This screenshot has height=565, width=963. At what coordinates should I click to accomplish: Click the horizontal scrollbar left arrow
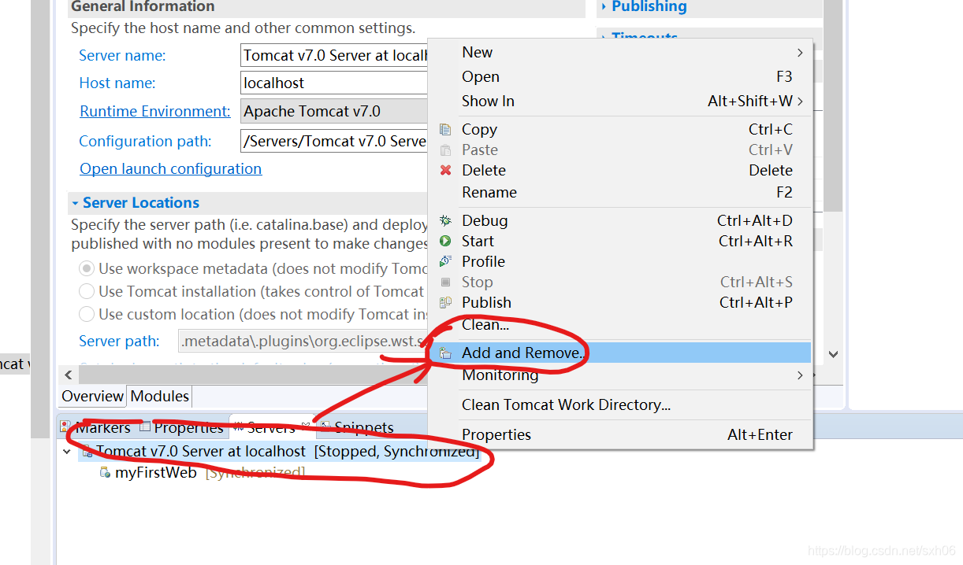68,375
